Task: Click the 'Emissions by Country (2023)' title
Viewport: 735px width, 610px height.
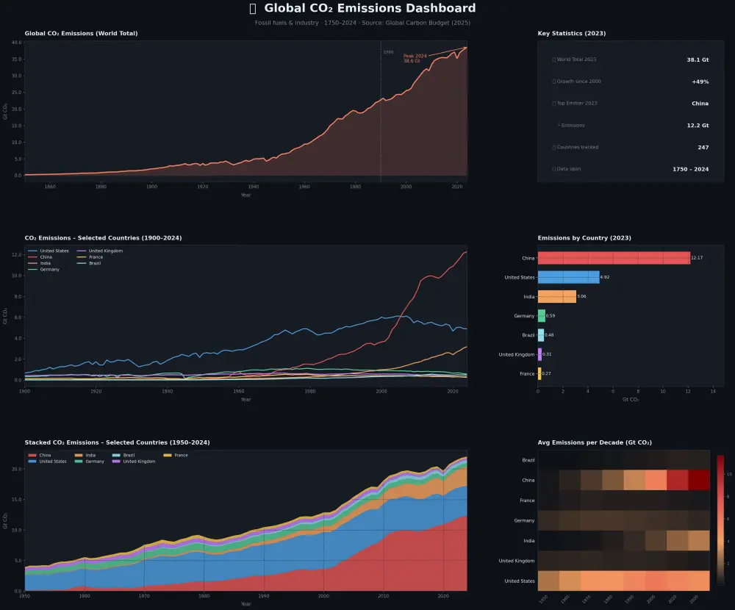Action: coord(584,237)
